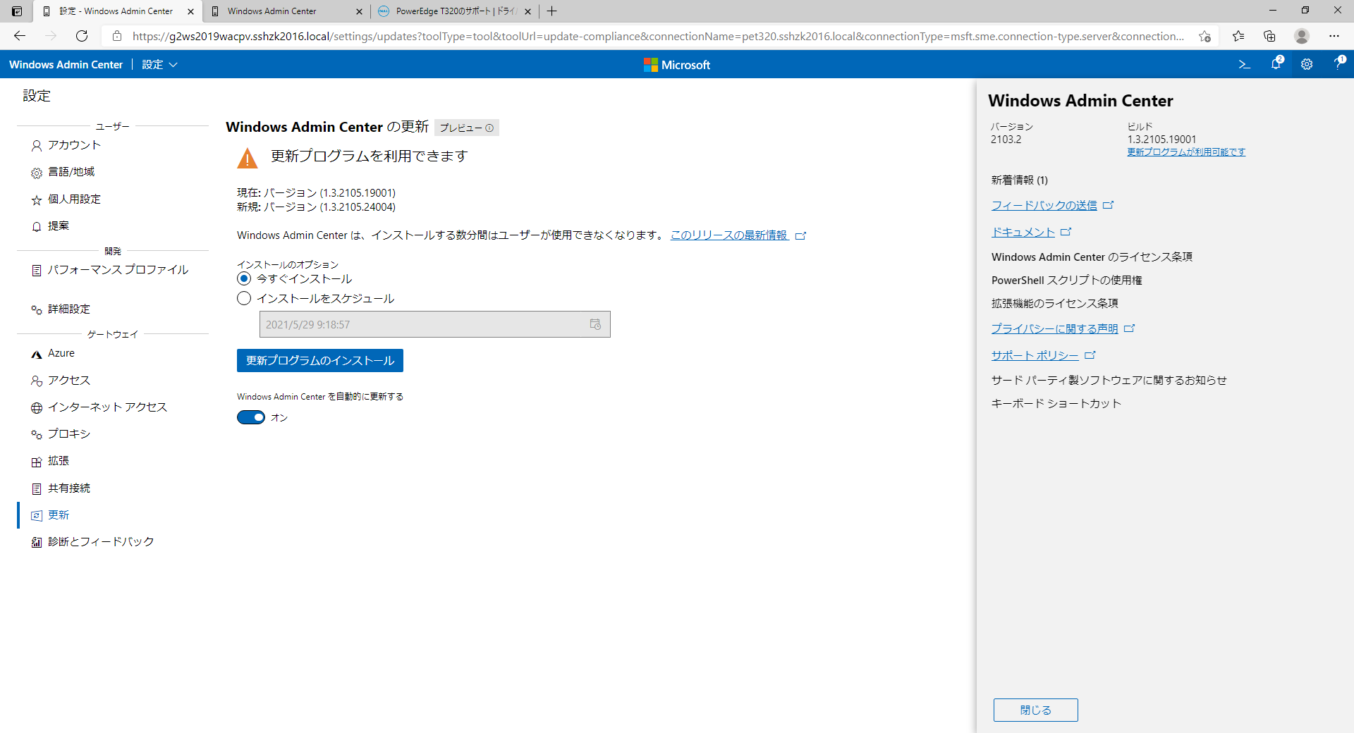This screenshot has height=733, width=1354.
Task: Open サポート ポリシー link
Action: 1035,356
